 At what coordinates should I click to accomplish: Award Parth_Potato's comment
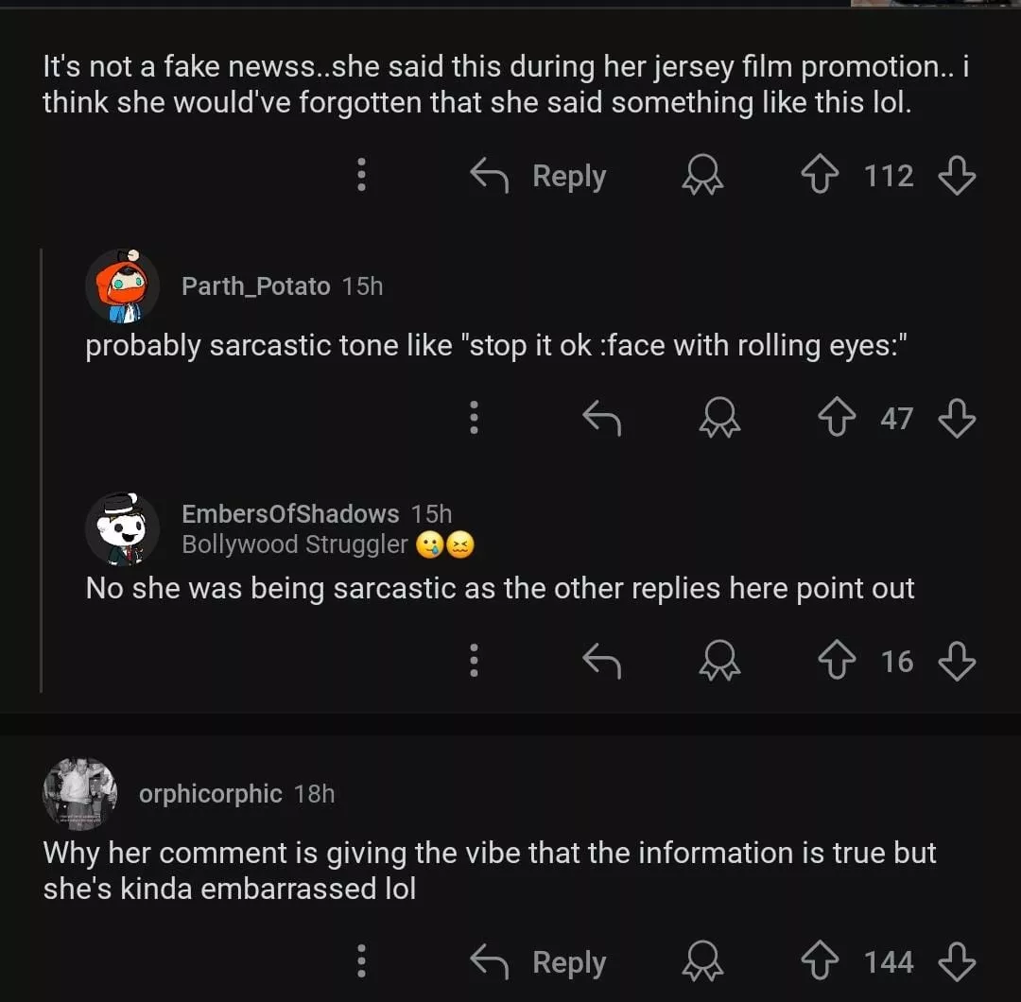(x=719, y=418)
